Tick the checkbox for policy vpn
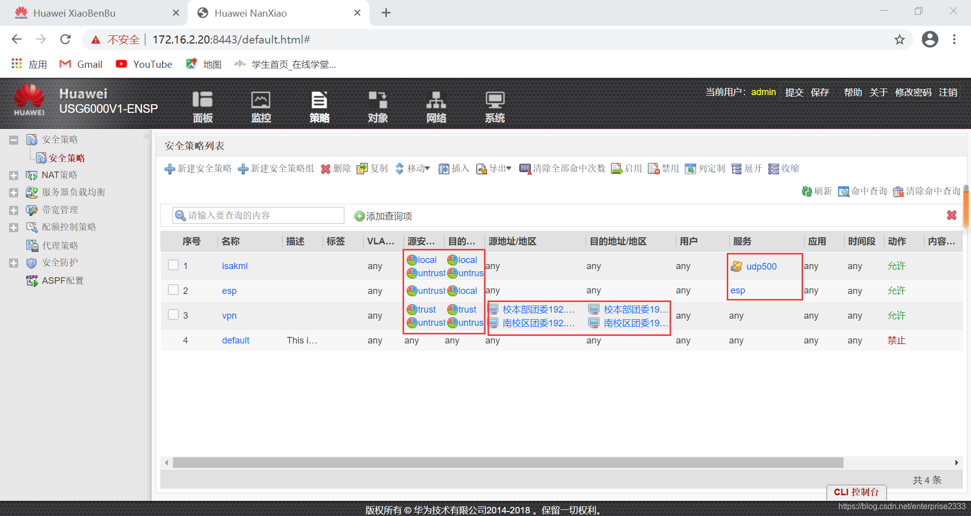The image size is (971, 516). point(173,314)
